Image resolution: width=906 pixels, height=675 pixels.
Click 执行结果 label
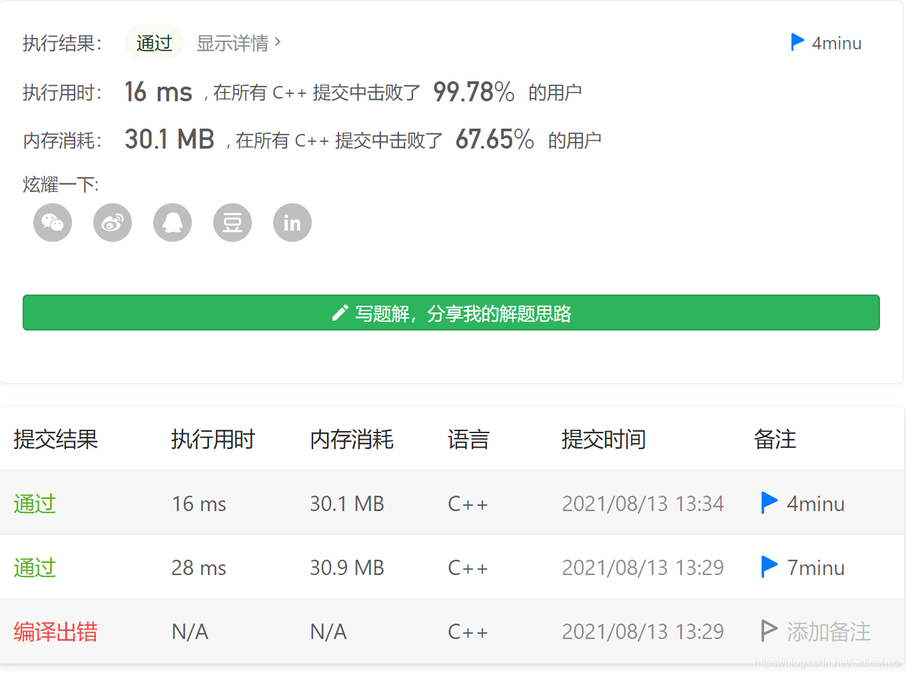pyautogui.click(x=62, y=43)
